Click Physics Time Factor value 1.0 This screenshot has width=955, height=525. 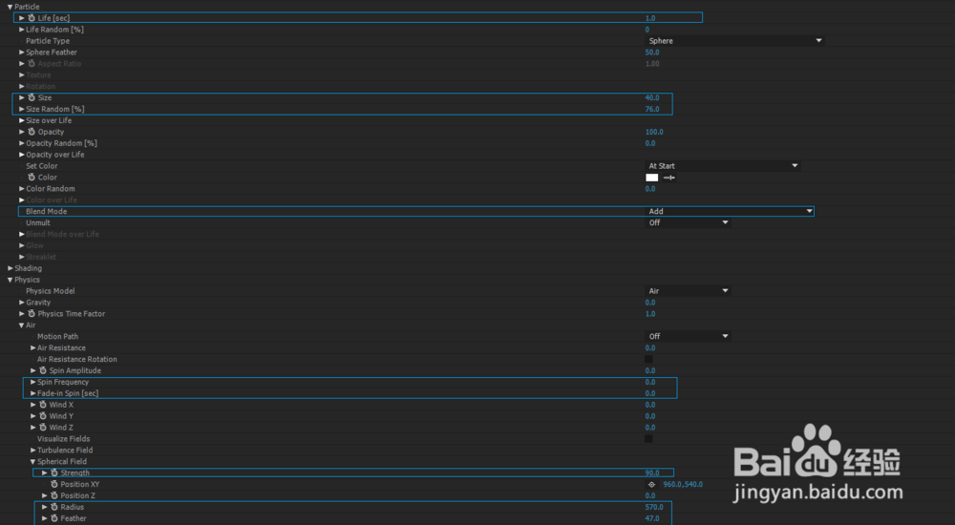coord(650,314)
